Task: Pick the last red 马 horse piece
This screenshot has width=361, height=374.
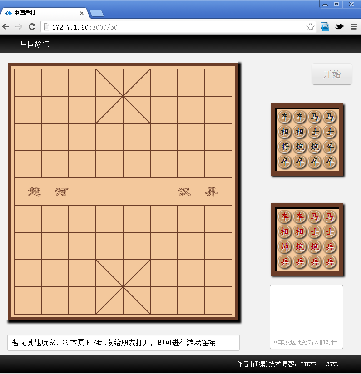Action: point(330,217)
